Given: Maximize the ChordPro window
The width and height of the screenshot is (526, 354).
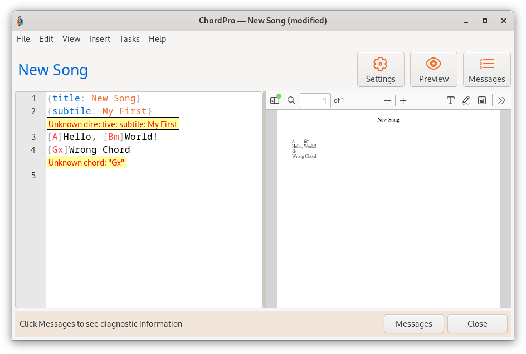Looking at the screenshot, I should pyautogui.click(x=484, y=21).
